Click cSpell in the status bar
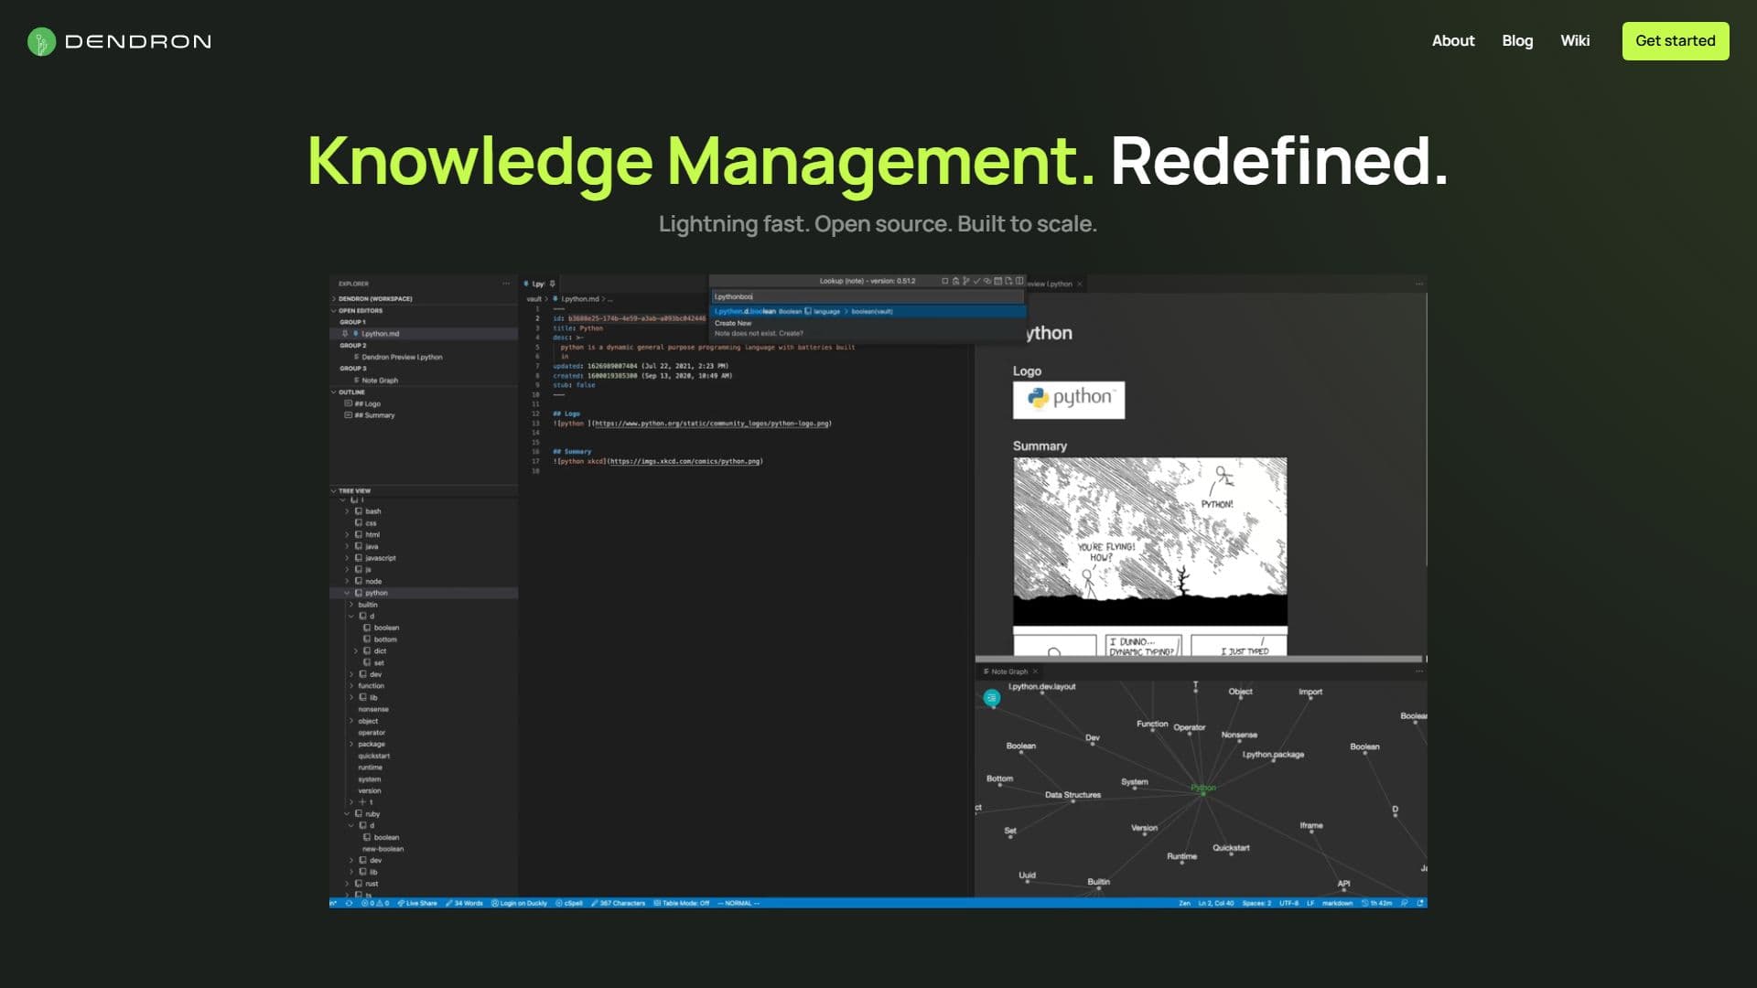 pyautogui.click(x=569, y=903)
